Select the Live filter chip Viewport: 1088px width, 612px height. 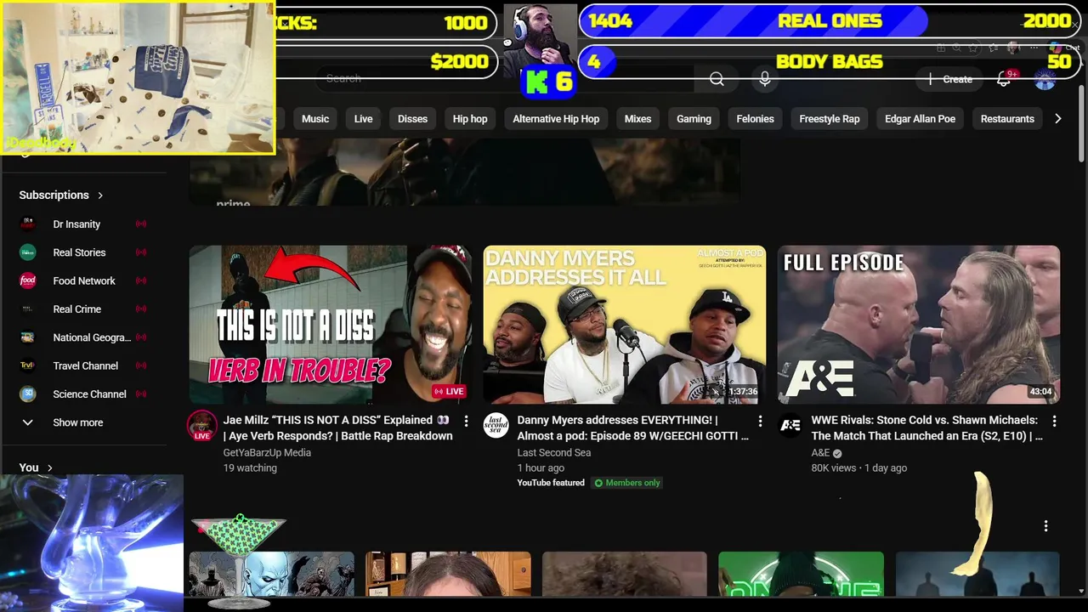(x=363, y=119)
